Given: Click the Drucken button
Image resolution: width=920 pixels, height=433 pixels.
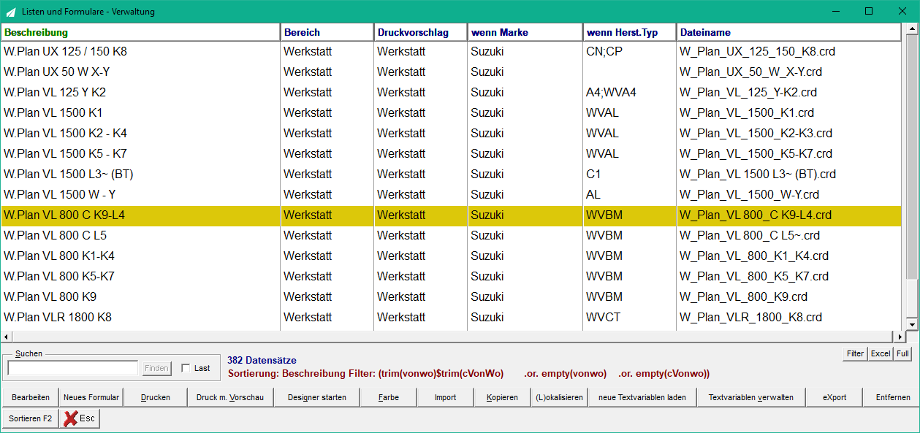Looking at the screenshot, I should coord(156,397).
